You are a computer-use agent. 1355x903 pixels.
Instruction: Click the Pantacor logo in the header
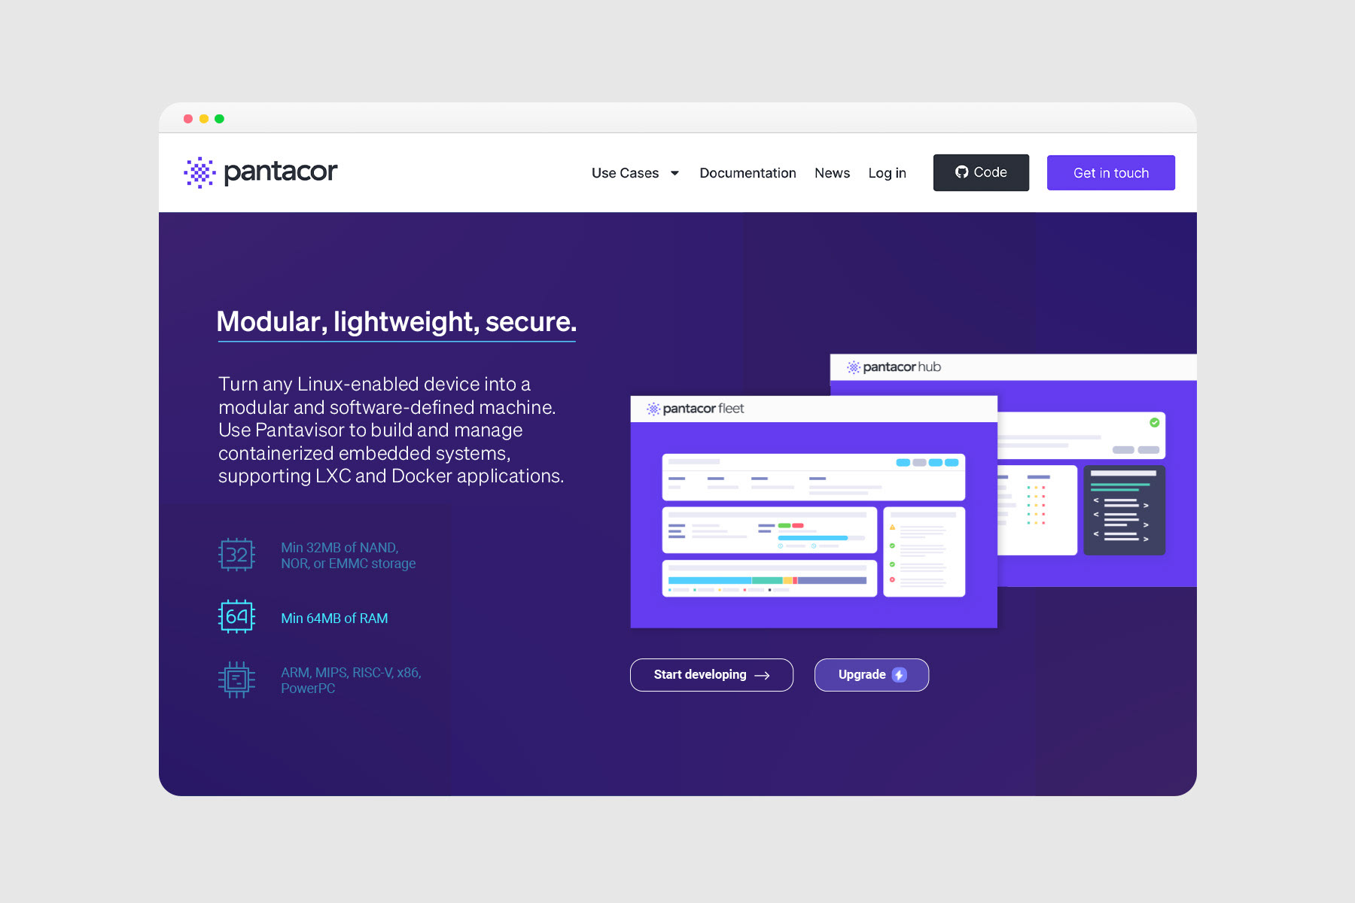[x=260, y=172]
